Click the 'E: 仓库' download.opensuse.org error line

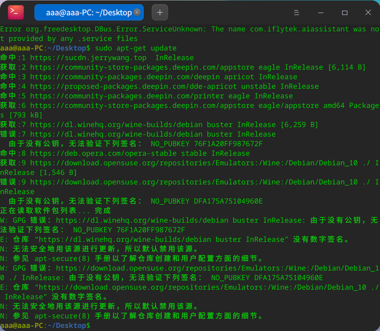tap(190, 292)
